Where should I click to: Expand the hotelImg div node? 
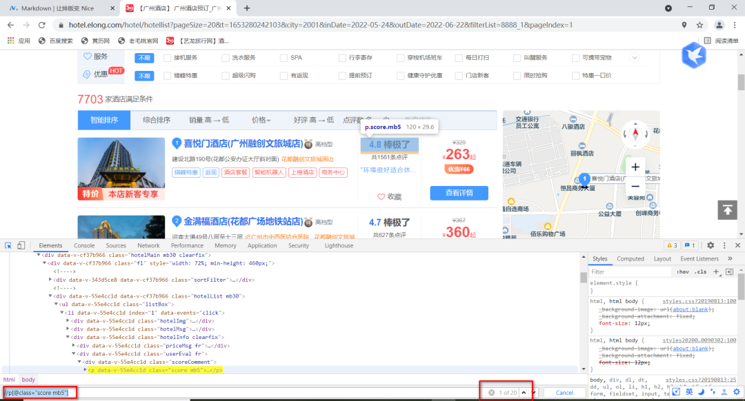68,321
